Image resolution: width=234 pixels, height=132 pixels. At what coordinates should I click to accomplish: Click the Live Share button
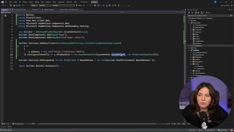[225, 5]
